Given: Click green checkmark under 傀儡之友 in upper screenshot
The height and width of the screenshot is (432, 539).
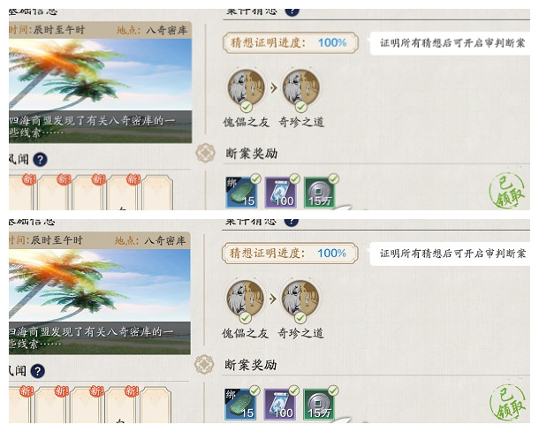Looking at the screenshot, I should tap(247, 107).
